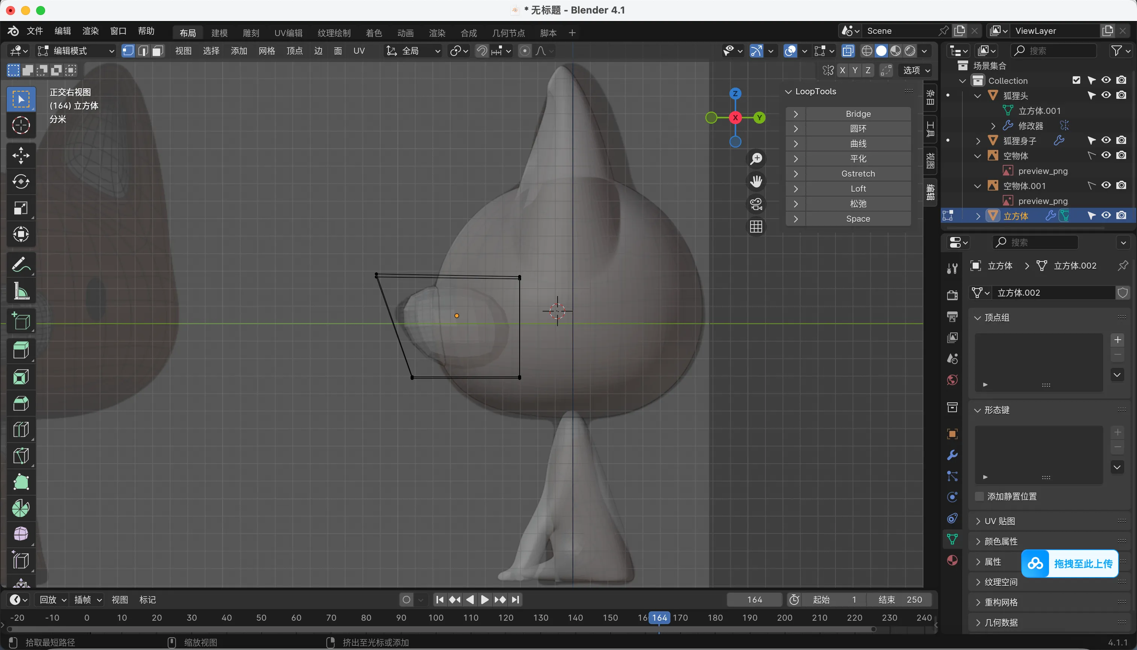Click frame 164 playhead on timeline

[x=659, y=617]
